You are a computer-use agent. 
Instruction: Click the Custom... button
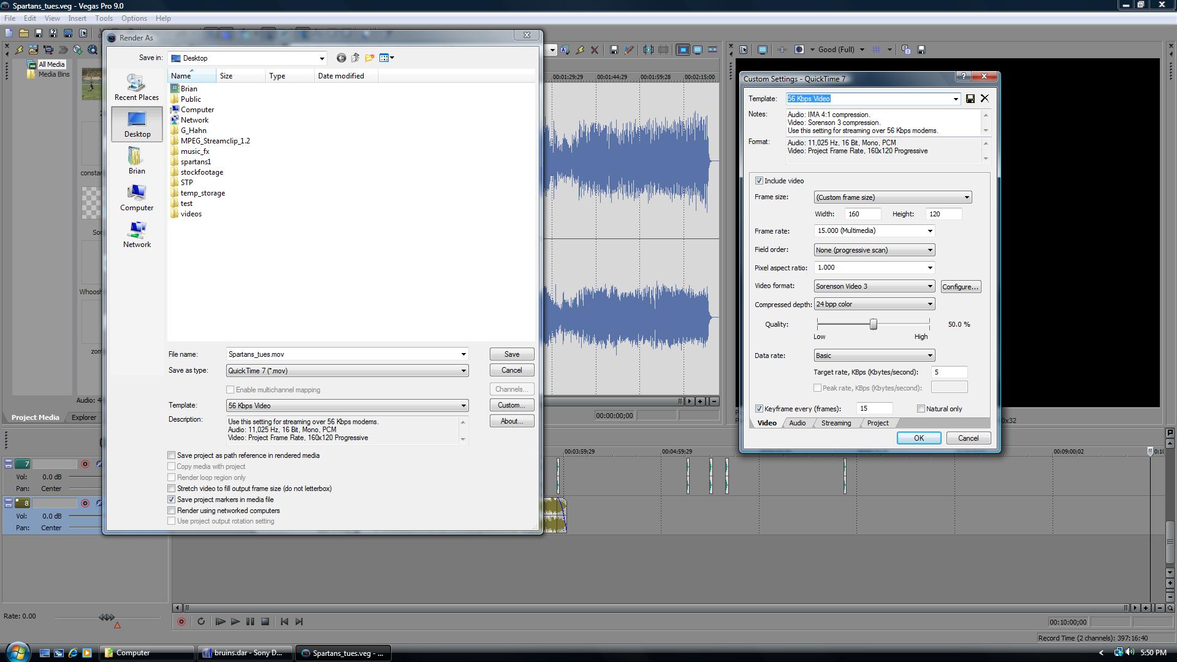click(511, 405)
